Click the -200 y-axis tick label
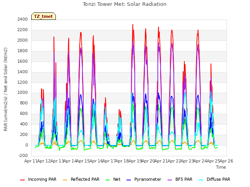The image size is (250, 187). point(23,155)
